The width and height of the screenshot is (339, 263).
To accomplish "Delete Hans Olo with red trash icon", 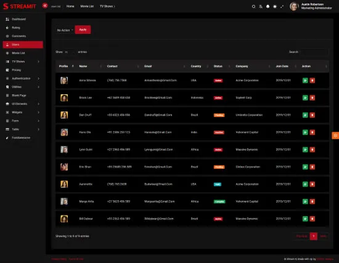I will [312, 132].
